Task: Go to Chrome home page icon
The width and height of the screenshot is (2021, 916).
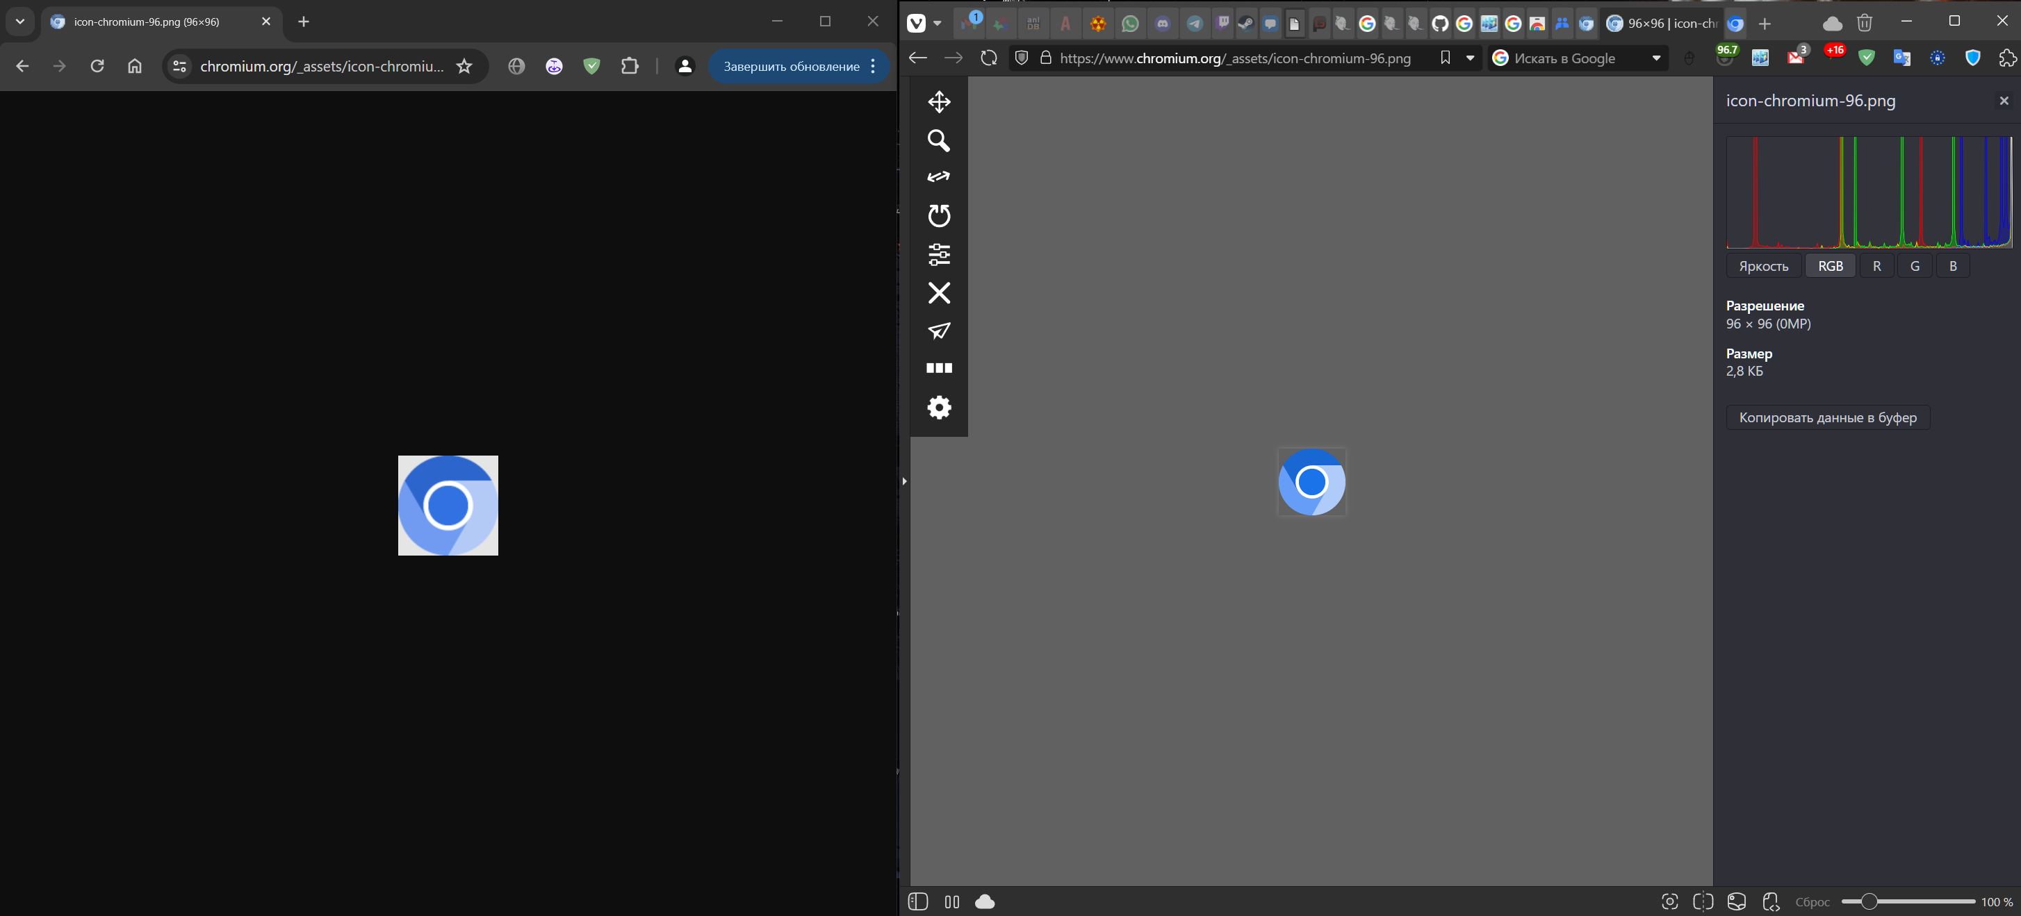Action: point(135,67)
